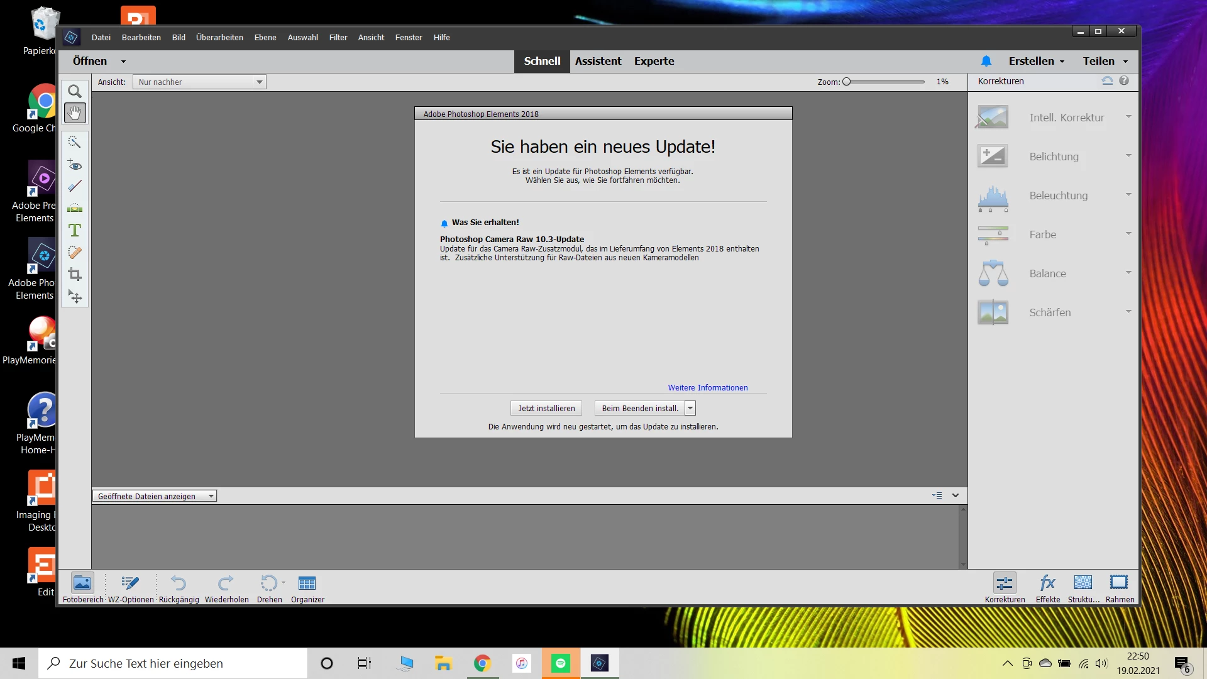Select the Hand tool
This screenshot has height=679, width=1207.
[x=75, y=113]
